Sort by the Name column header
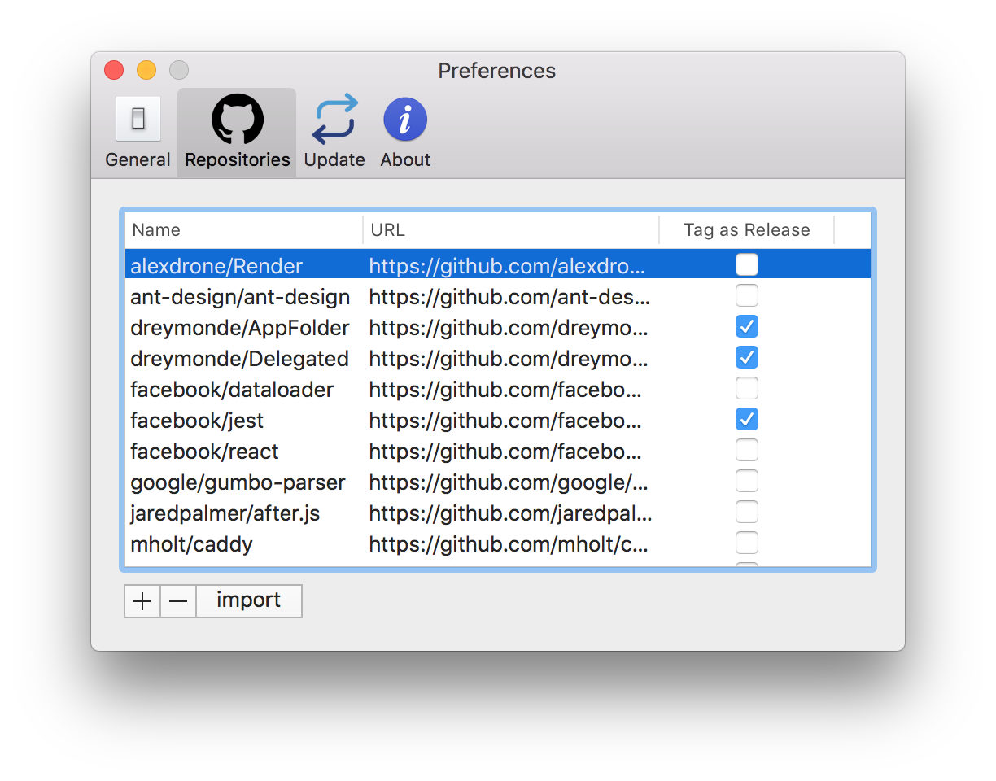 pos(243,230)
